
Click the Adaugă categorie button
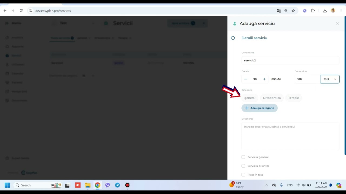click(259, 108)
